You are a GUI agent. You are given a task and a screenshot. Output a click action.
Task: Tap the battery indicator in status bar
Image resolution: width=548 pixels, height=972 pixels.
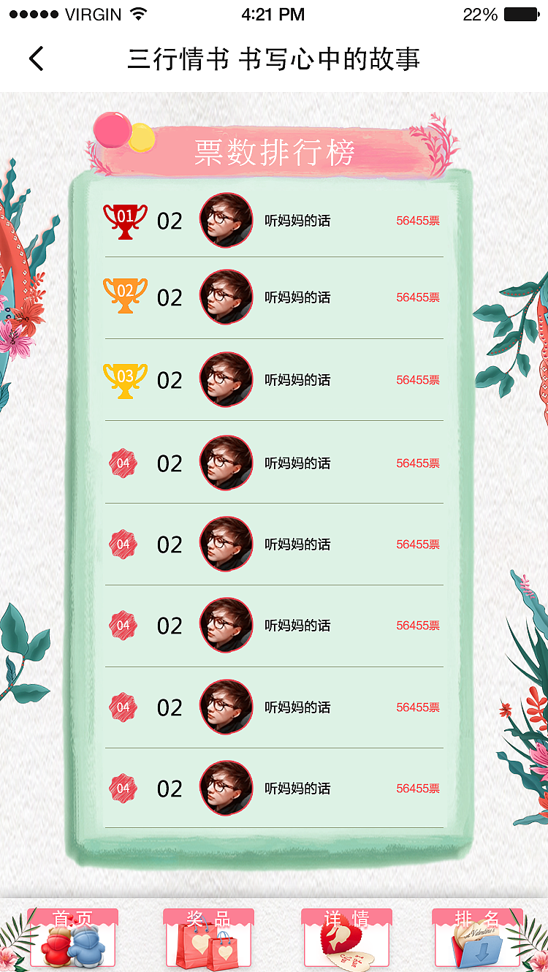click(521, 14)
